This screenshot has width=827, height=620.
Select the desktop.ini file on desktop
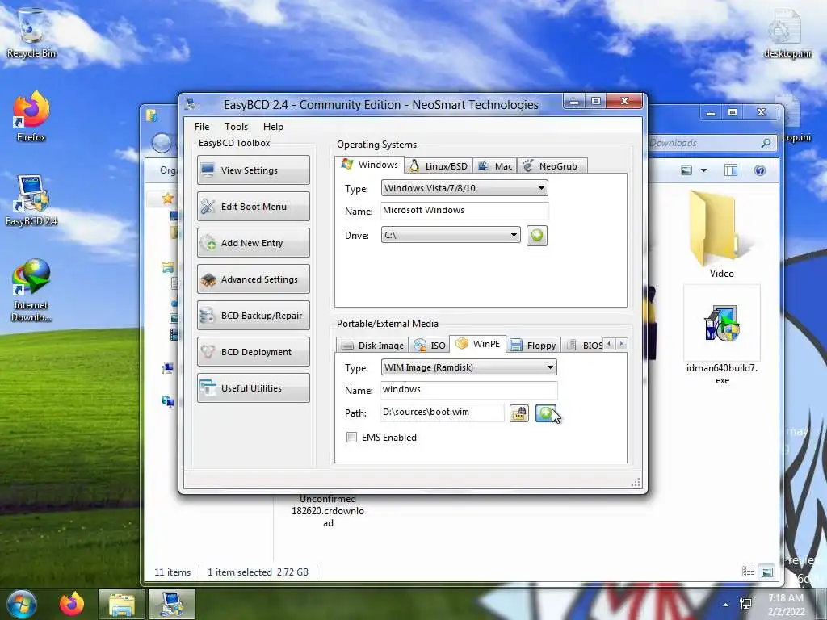tap(787, 33)
